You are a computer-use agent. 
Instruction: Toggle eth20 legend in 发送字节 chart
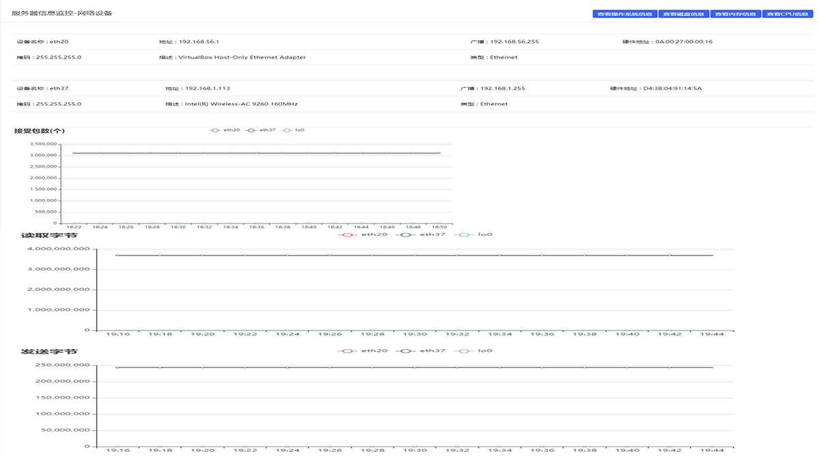(x=363, y=350)
